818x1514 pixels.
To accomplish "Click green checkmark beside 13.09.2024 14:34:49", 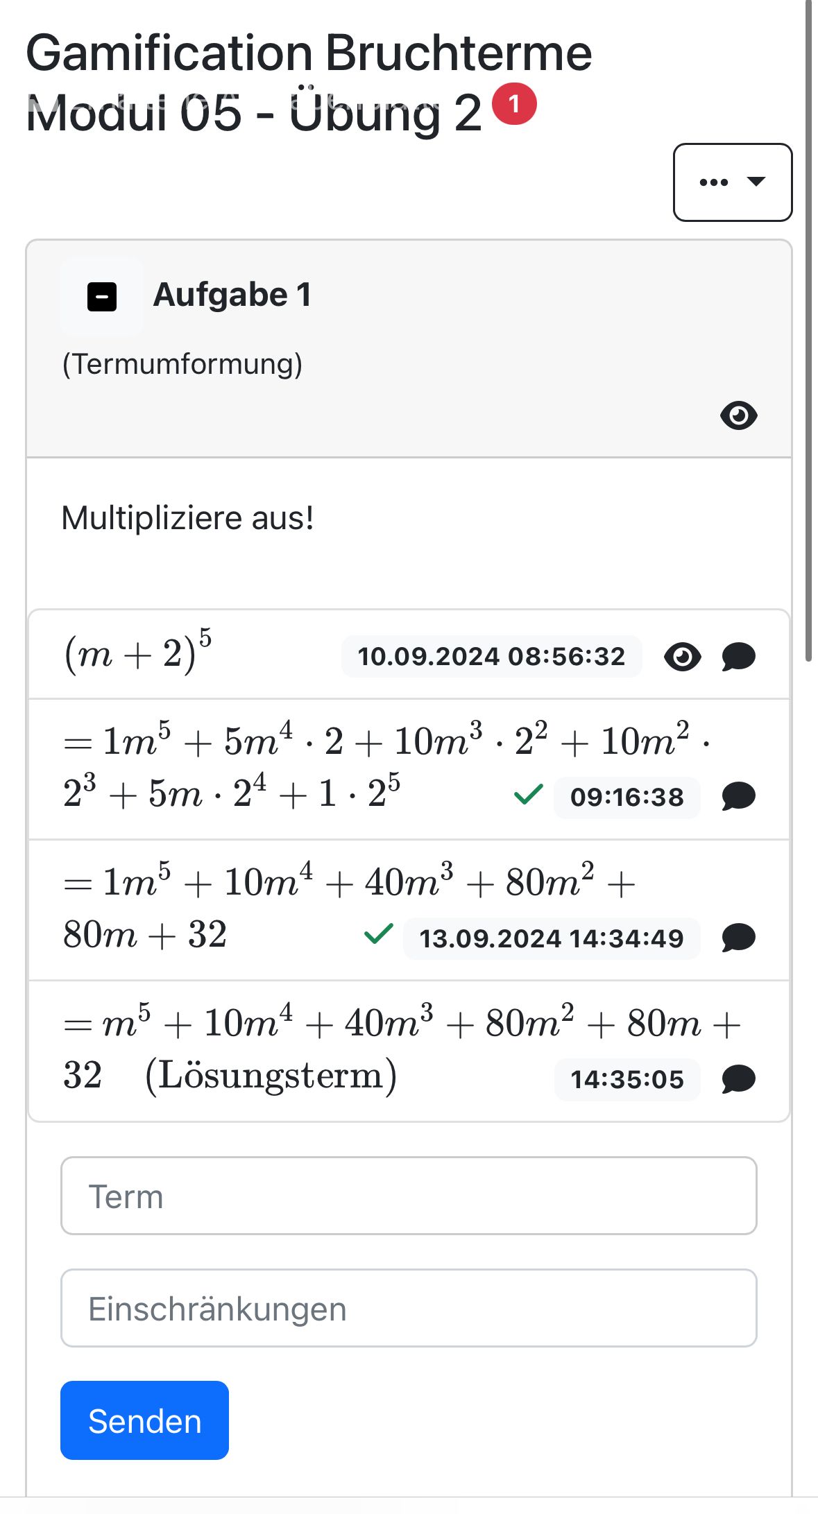I will (x=379, y=934).
